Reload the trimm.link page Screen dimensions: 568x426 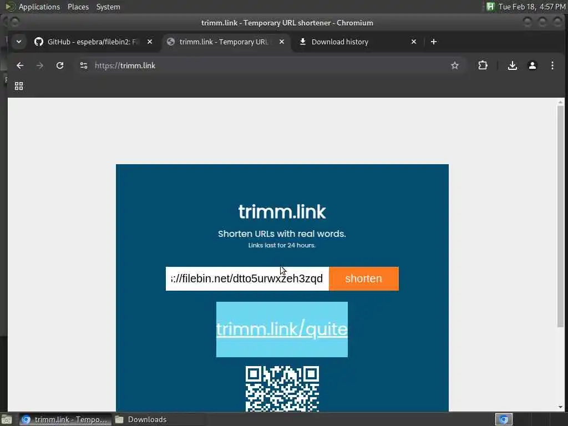tap(60, 65)
